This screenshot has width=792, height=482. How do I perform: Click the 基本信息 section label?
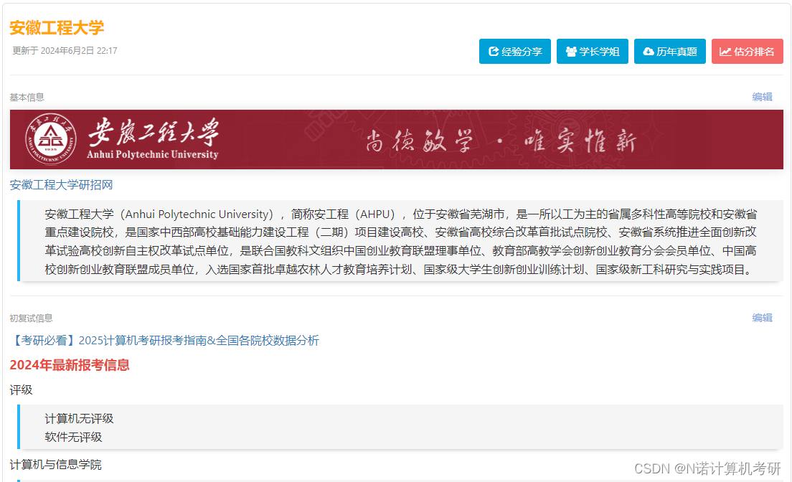pyautogui.click(x=27, y=98)
